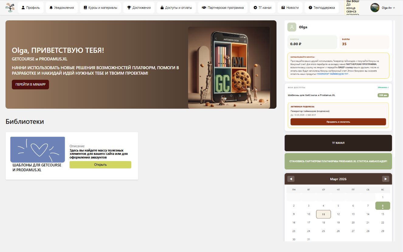Click the newspaper icon for Новости

pyautogui.click(x=283, y=8)
